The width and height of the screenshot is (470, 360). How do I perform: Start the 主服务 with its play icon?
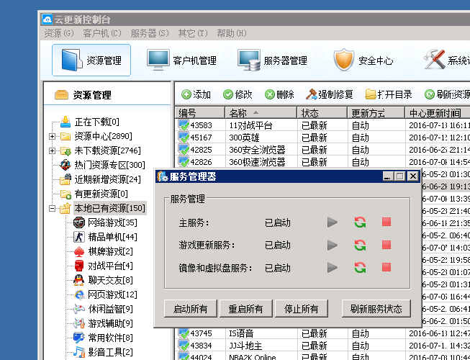pos(332,222)
